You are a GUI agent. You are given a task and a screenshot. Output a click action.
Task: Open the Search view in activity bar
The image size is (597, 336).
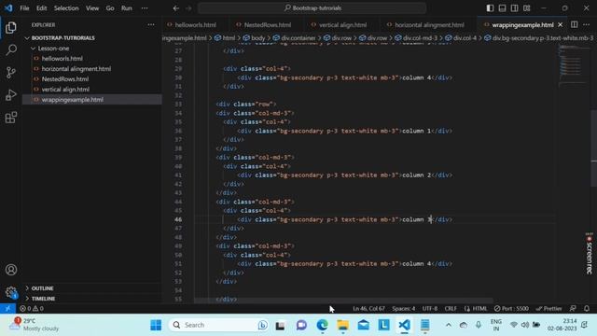[x=11, y=49]
